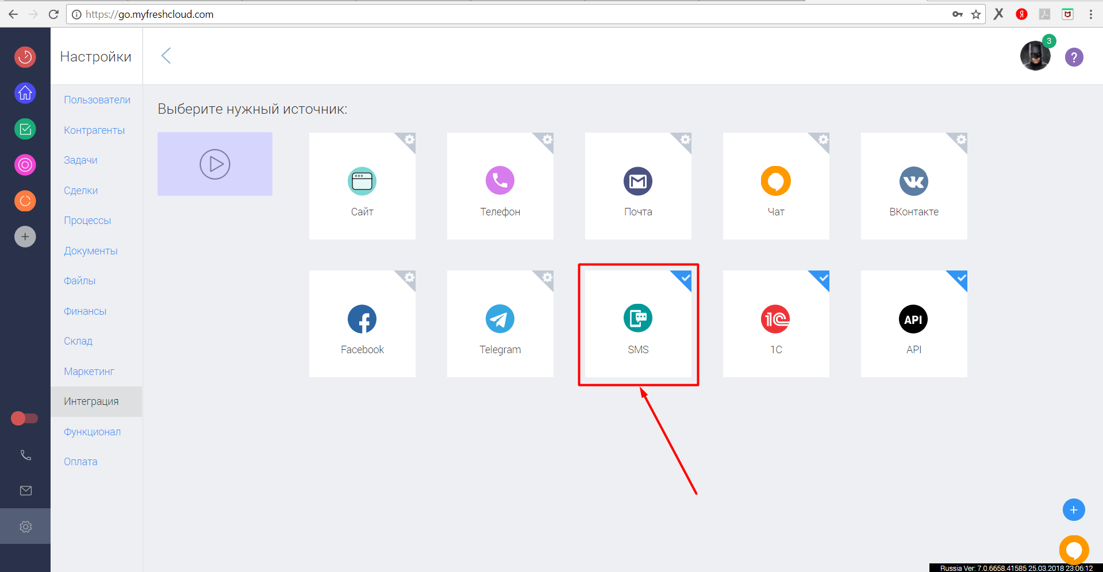
Task: Open the Чат source tile
Action: (x=776, y=186)
